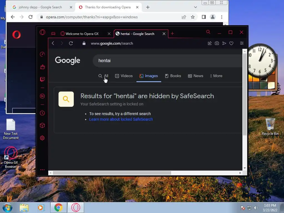Click the horizontal scrollbar thumb in Opera GX

click(x=112, y=173)
